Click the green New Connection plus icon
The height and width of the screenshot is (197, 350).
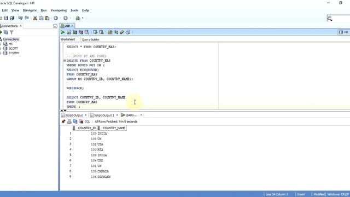tap(1, 32)
